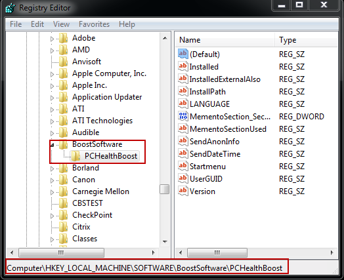Expand the Adobe registry key

(x=52, y=39)
